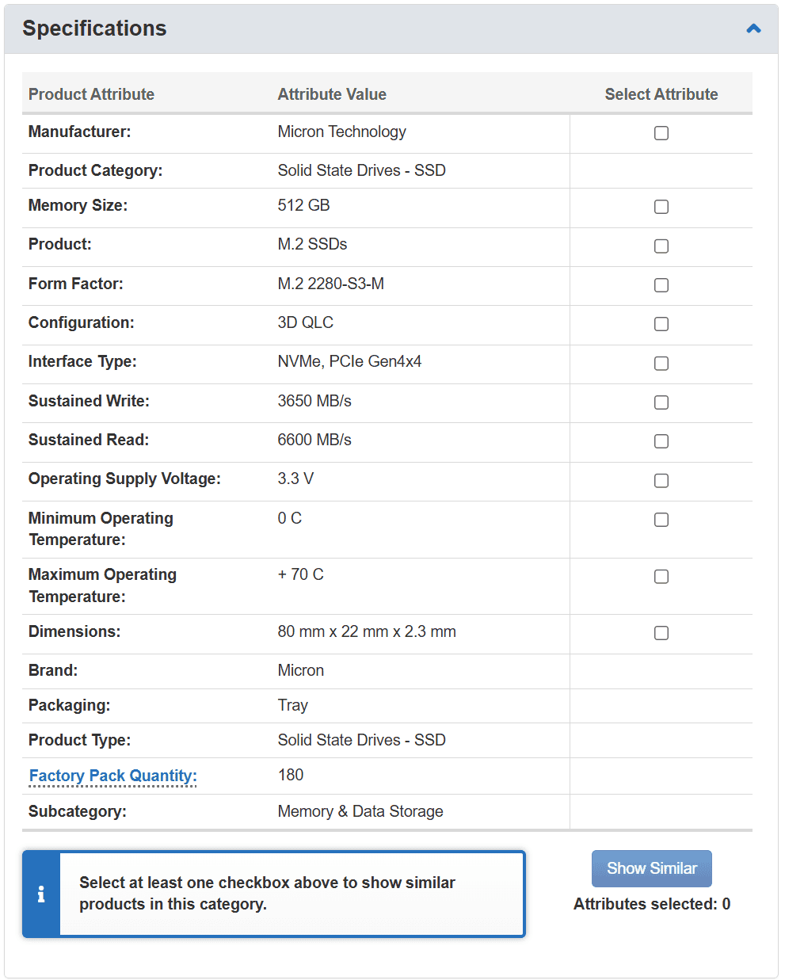Click the 512 GB memory size value

tap(303, 205)
